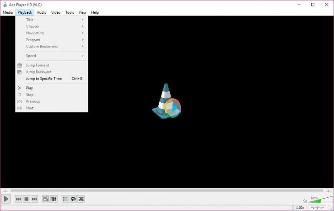Screen dimensions: 334x211
Task: Mute audio via speaker icon
Action: coord(305,201)
